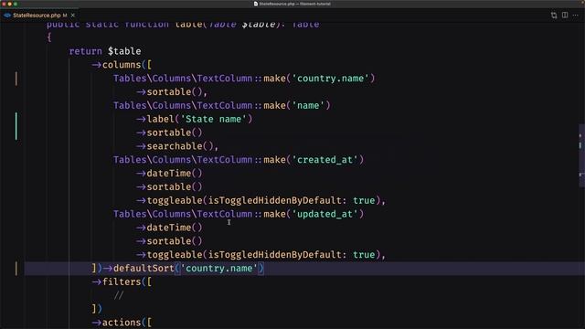Click dateTime() under the updated_at column
The image size is (585, 329).
pyautogui.click(x=169, y=228)
